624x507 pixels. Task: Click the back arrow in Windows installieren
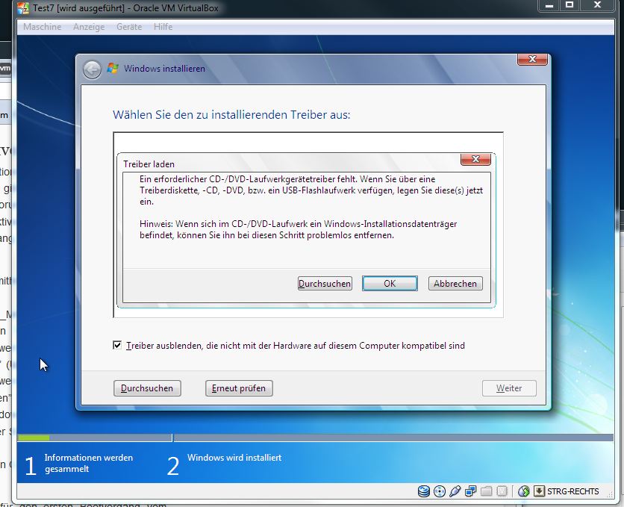click(93, 70)
